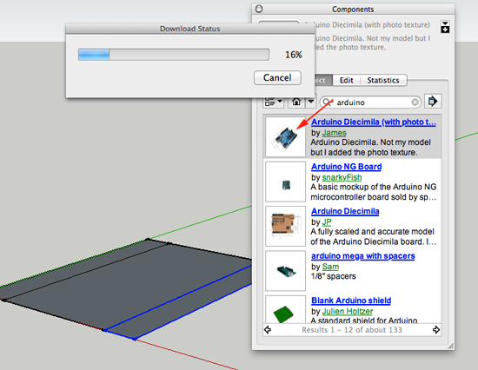
Task: Go to next results page arrow
Action: click(436, 330)
